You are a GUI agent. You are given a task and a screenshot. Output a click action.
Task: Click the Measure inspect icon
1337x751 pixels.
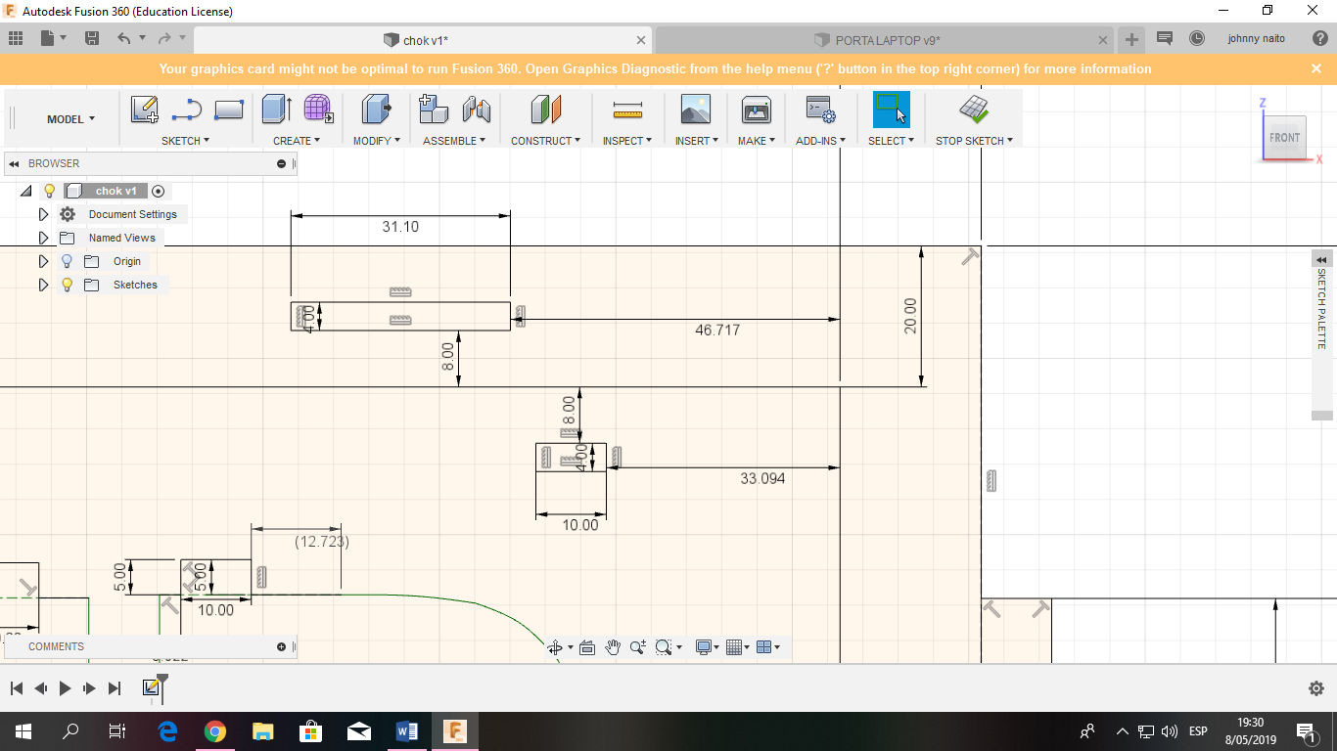click(x=627, y=110)
